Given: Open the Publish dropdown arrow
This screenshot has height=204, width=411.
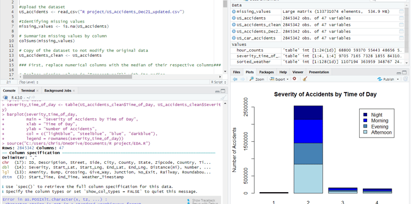Looking at the screenshot, I should (x=398, y=79).
